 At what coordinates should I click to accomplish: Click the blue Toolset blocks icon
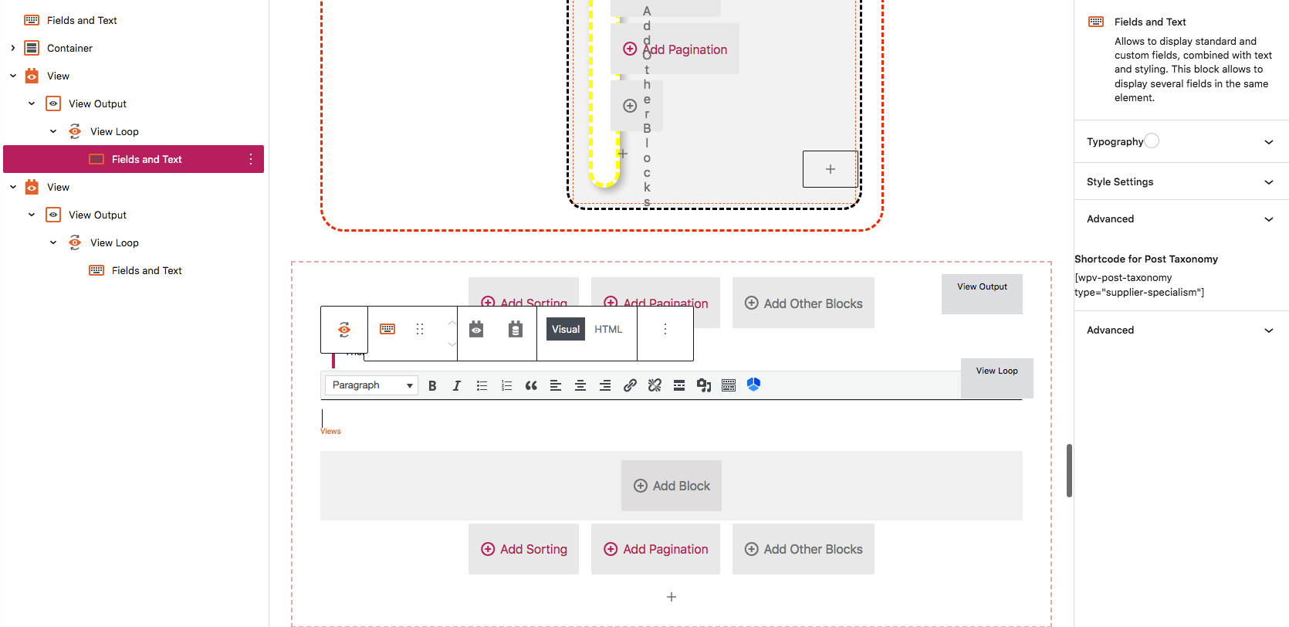(754, 385)
